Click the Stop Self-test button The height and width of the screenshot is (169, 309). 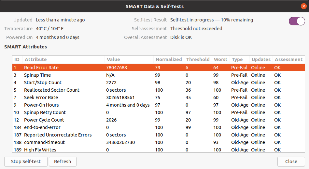tap(26, 162)
